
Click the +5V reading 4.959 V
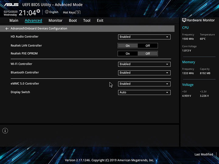(x=186, y=96)
